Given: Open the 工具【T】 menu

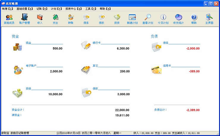Looking at the screenshot, I should 91,9.
